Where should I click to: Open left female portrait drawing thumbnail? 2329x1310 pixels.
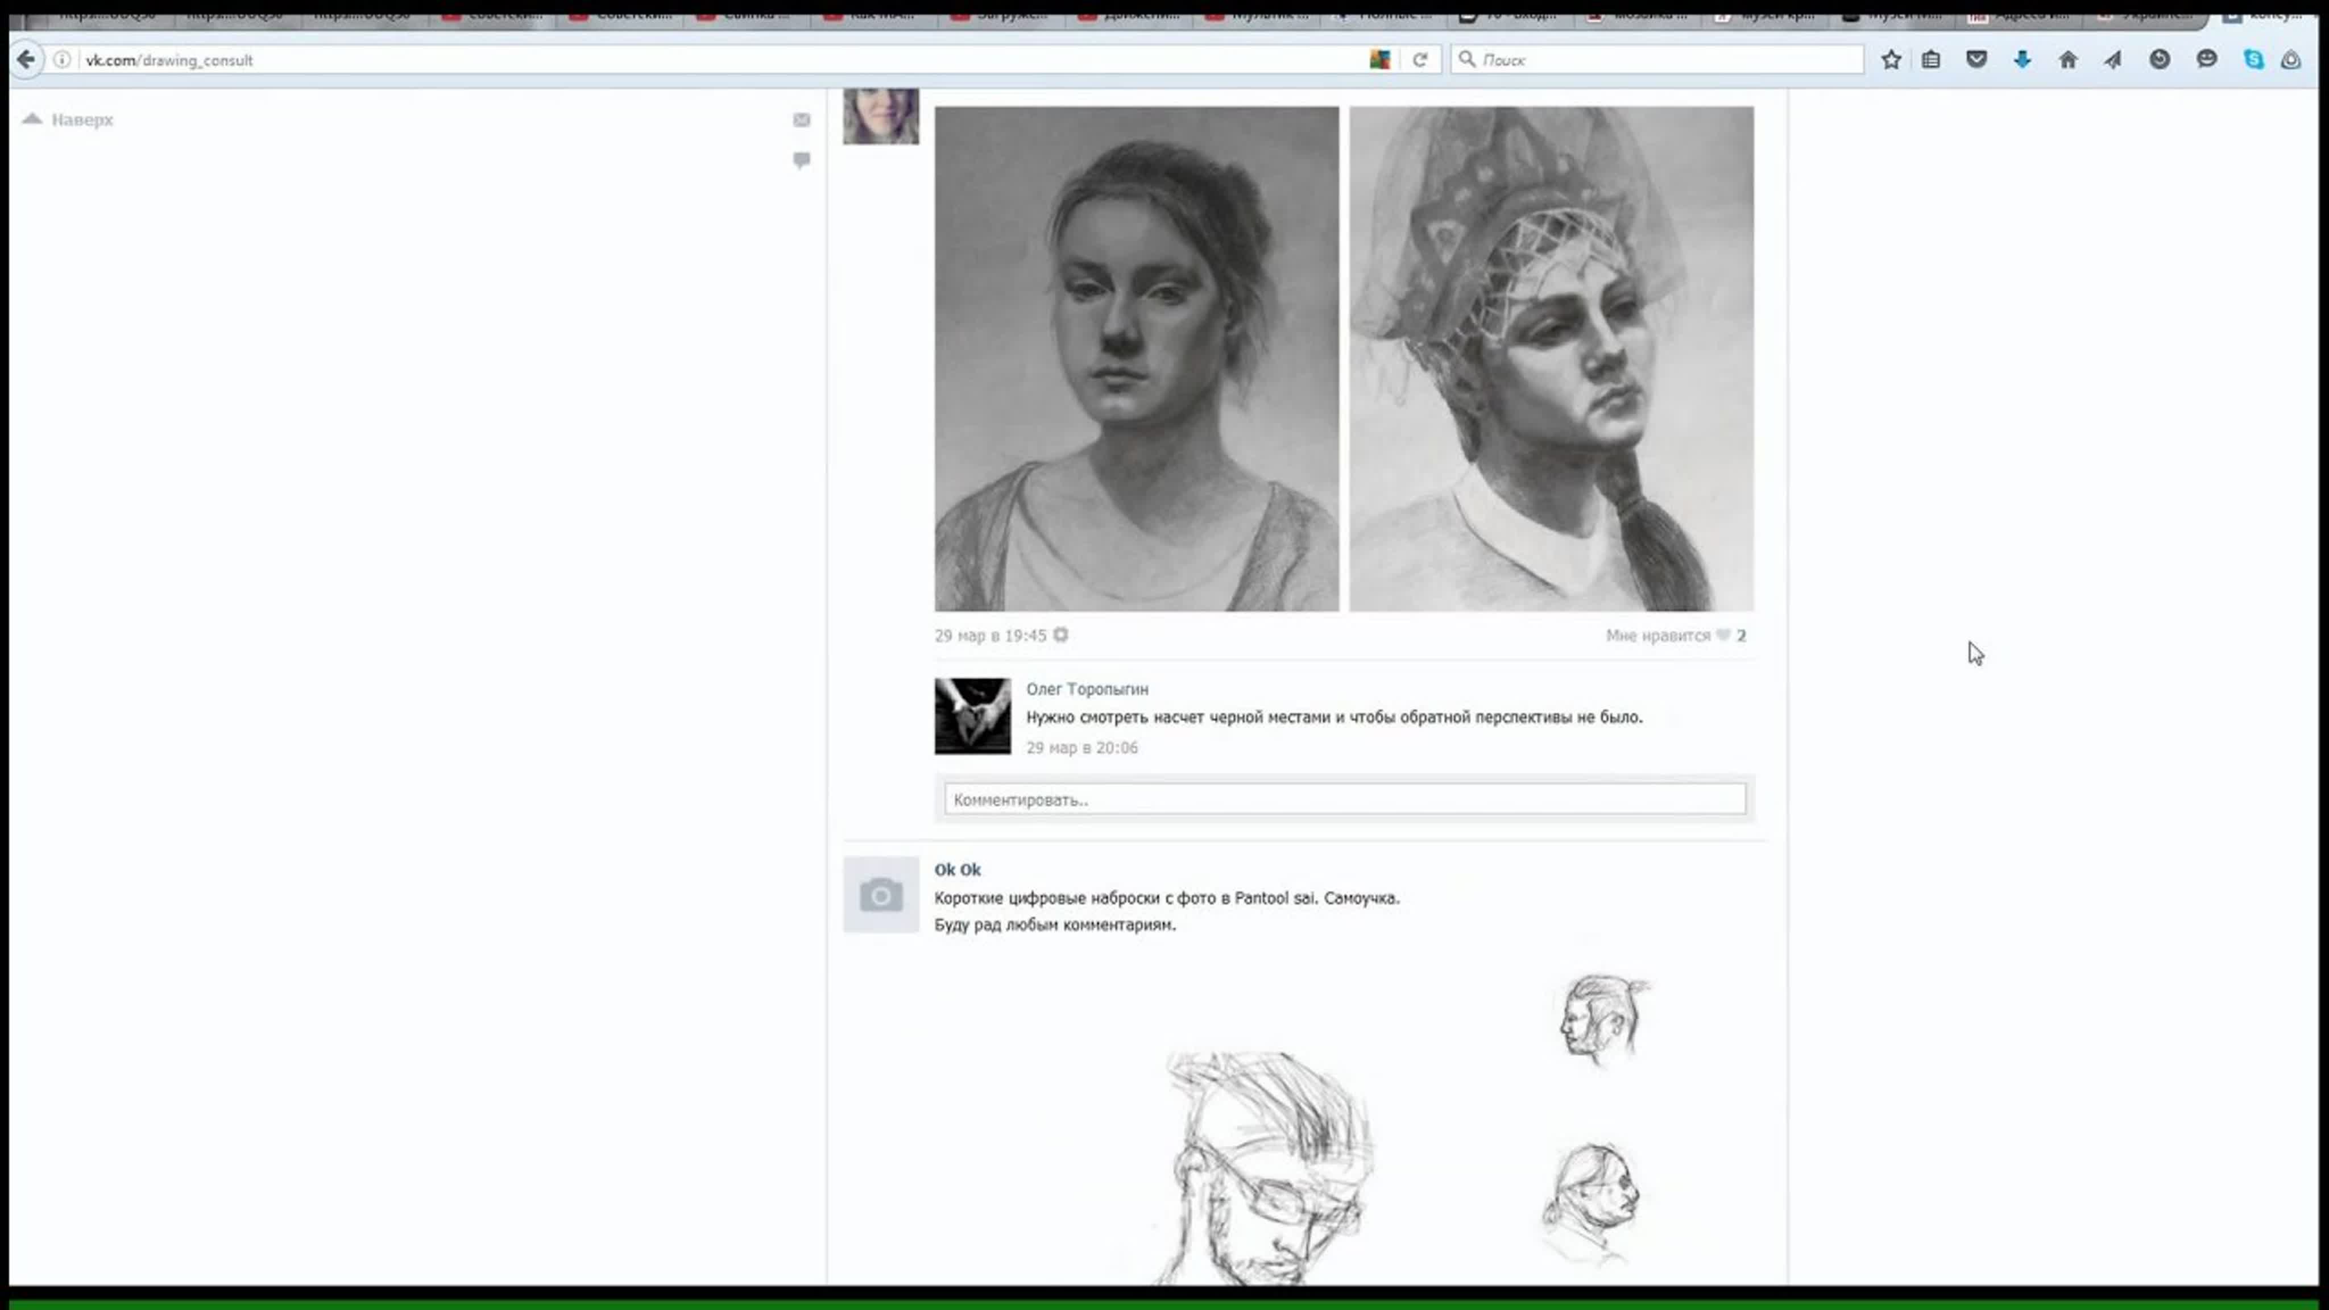[x=1137, y=359]
